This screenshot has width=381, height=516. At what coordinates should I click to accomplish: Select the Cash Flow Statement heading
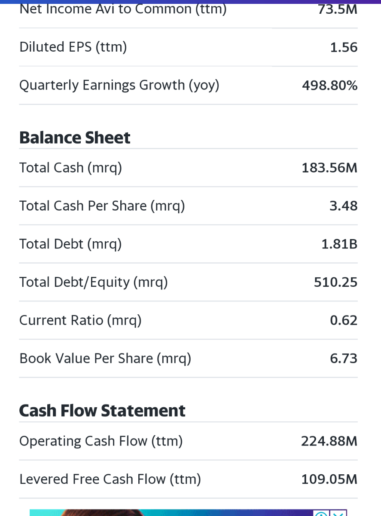click(x=102, y=411)
